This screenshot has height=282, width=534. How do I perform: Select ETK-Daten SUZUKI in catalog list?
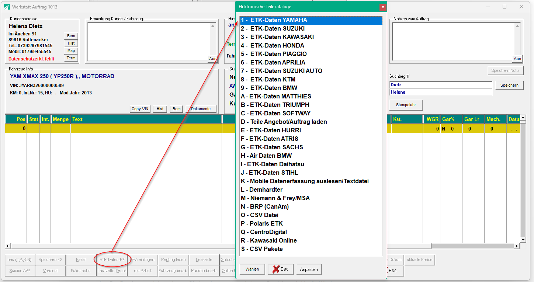click(311, 29)
